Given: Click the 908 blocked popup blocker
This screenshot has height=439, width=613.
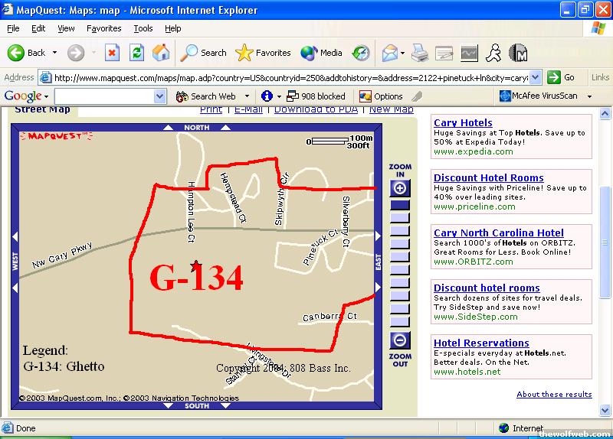Looking at the screenshot, I should tap(316, 96).
